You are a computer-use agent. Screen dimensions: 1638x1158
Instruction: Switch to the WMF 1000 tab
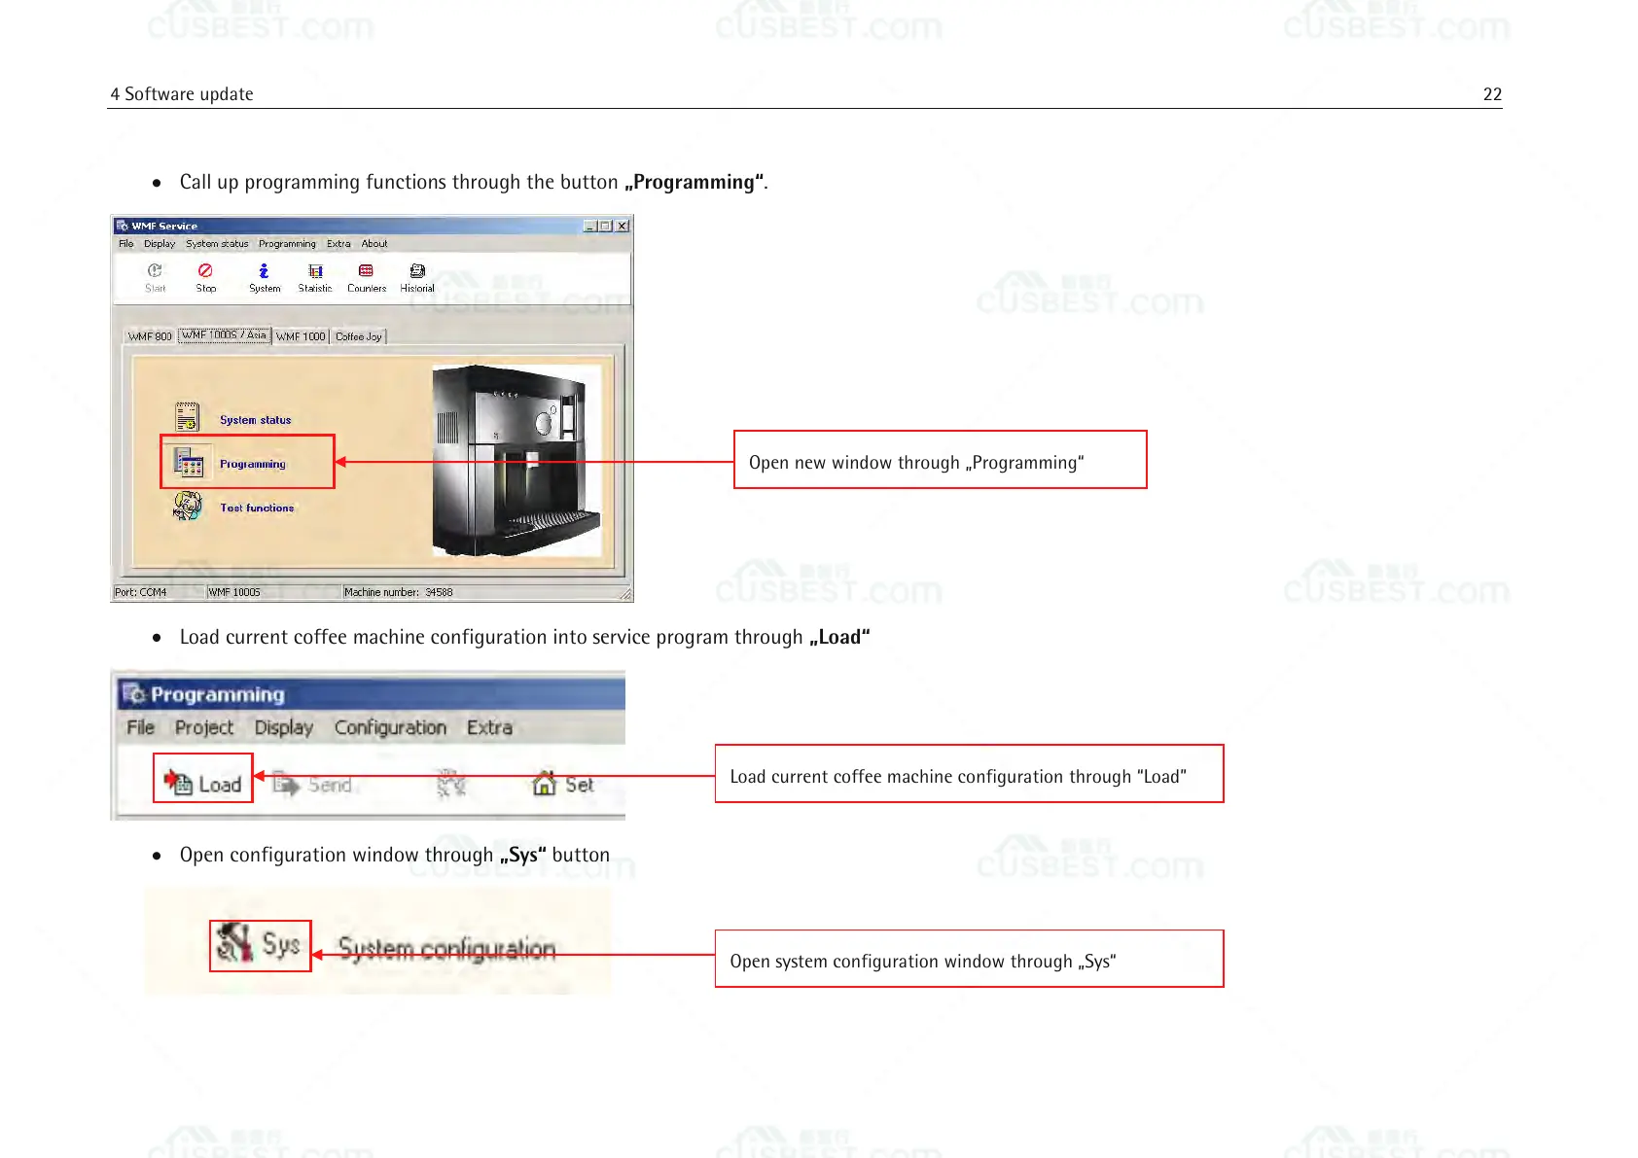pos(301,336)
